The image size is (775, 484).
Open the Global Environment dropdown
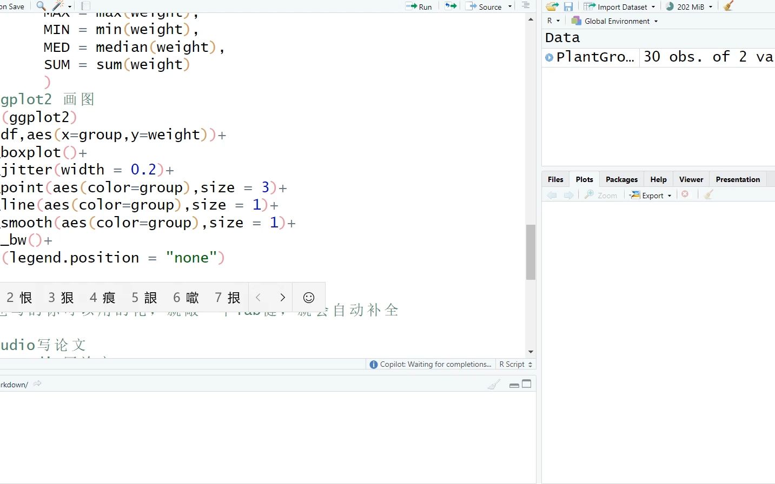615,21
